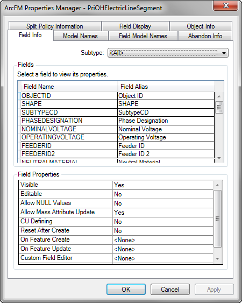This screenshot has height=303, width=242.
Task: Toggle the Allow NULL Values value
Action: (x=163, y=203)
